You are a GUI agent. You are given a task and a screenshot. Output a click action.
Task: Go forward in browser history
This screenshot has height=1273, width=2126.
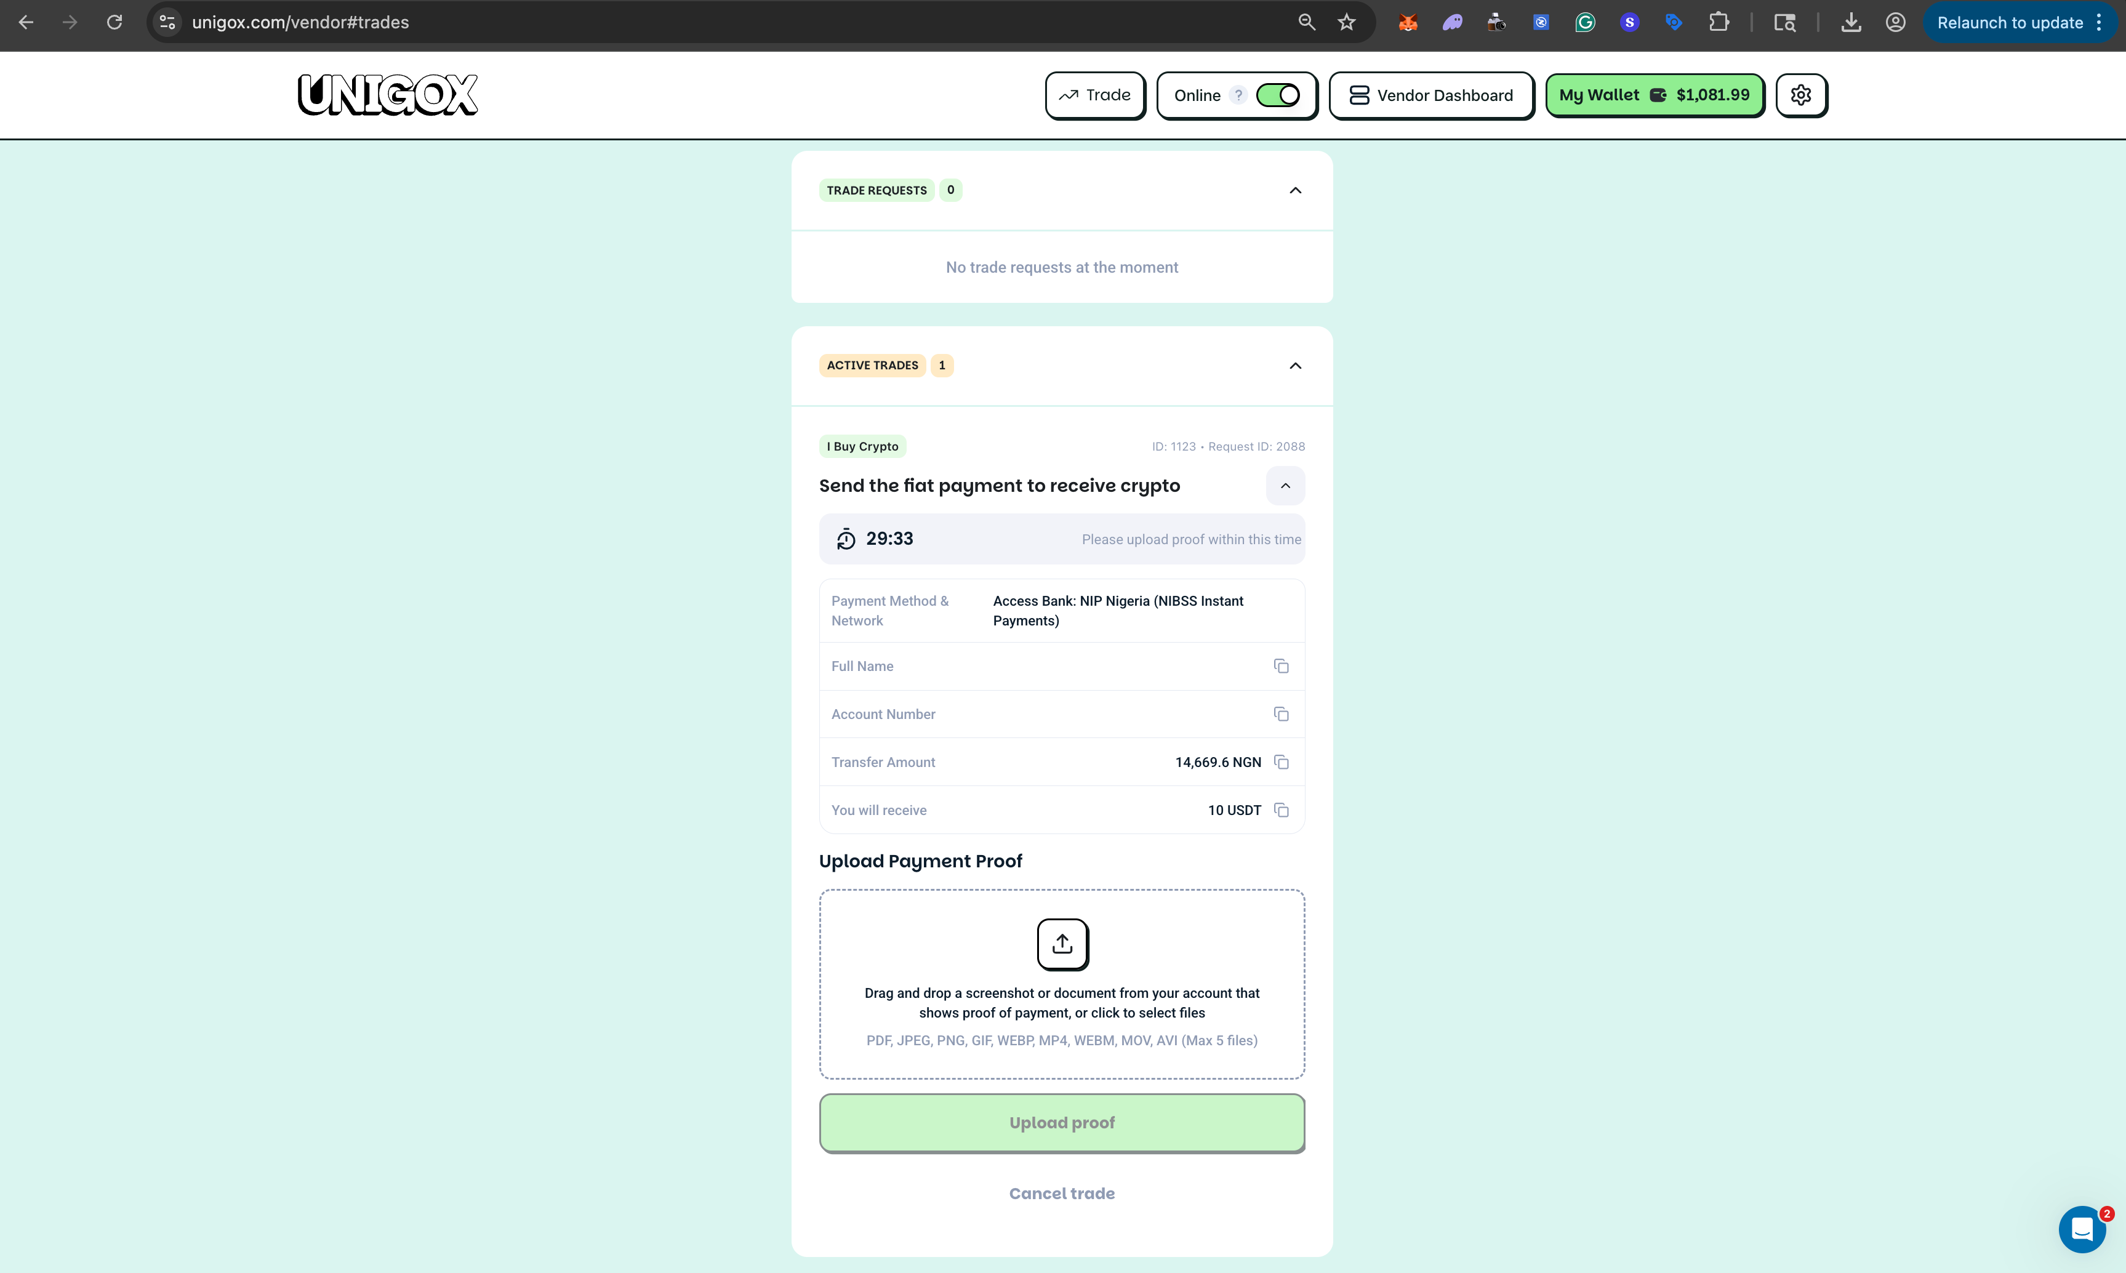click(70, 22)
